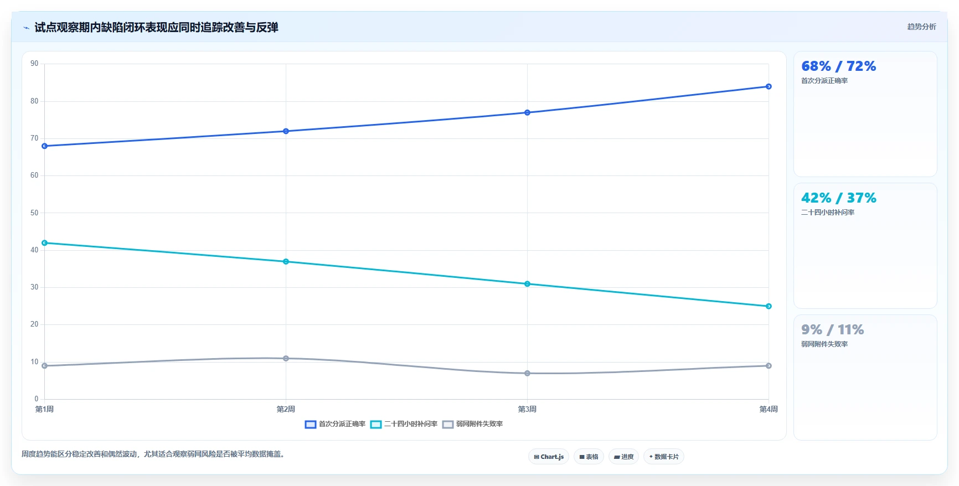Click the 0 y-axis tick label

[37, 399]
